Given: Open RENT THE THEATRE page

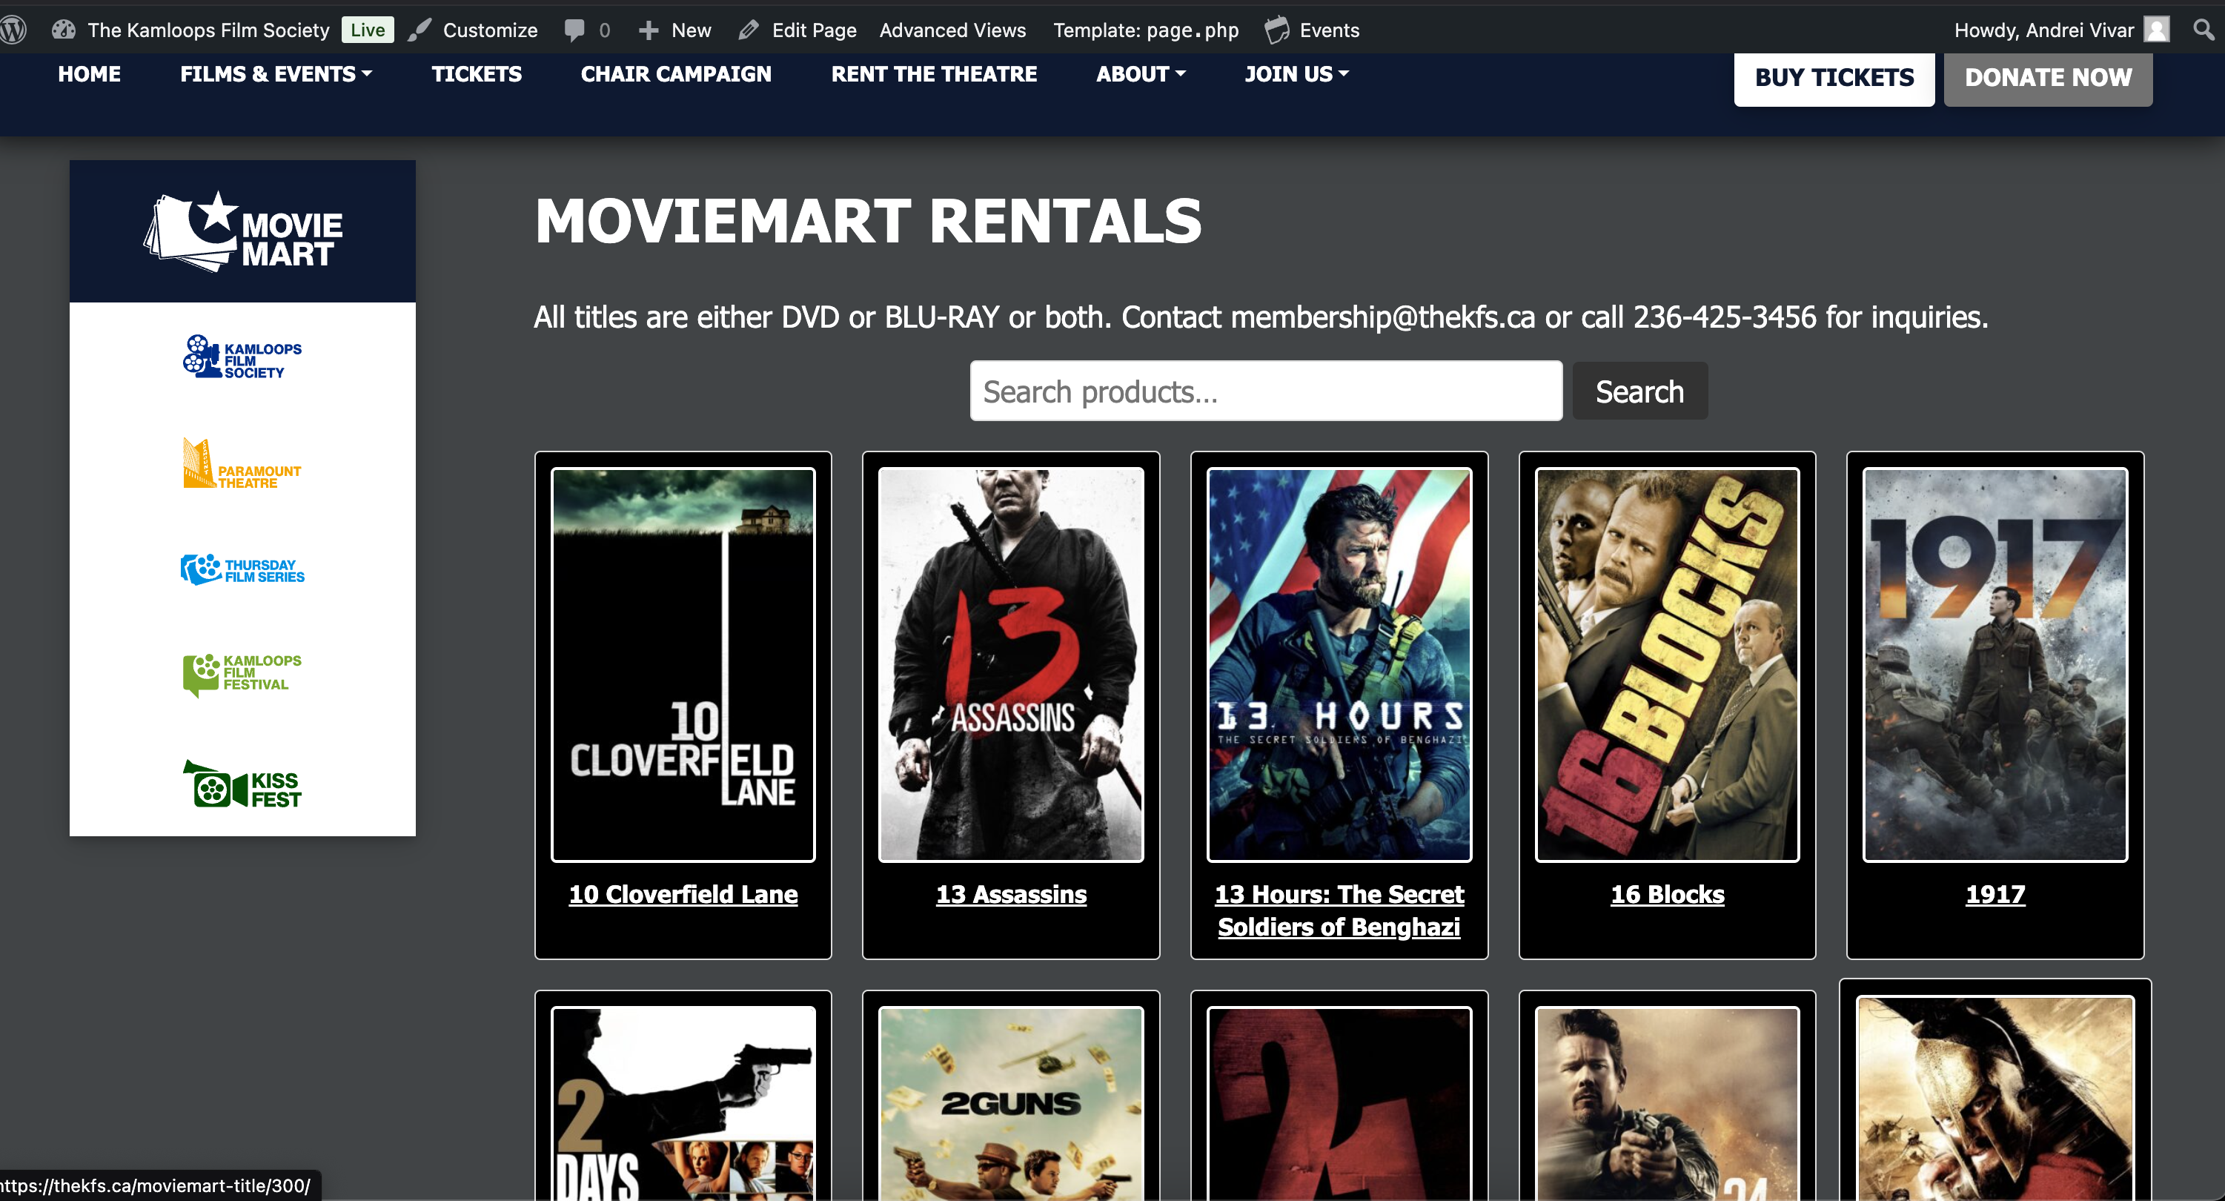Looking at the screenshot, I should tap(935, 74).
